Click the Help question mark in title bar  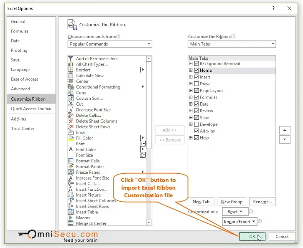[273, 8]
